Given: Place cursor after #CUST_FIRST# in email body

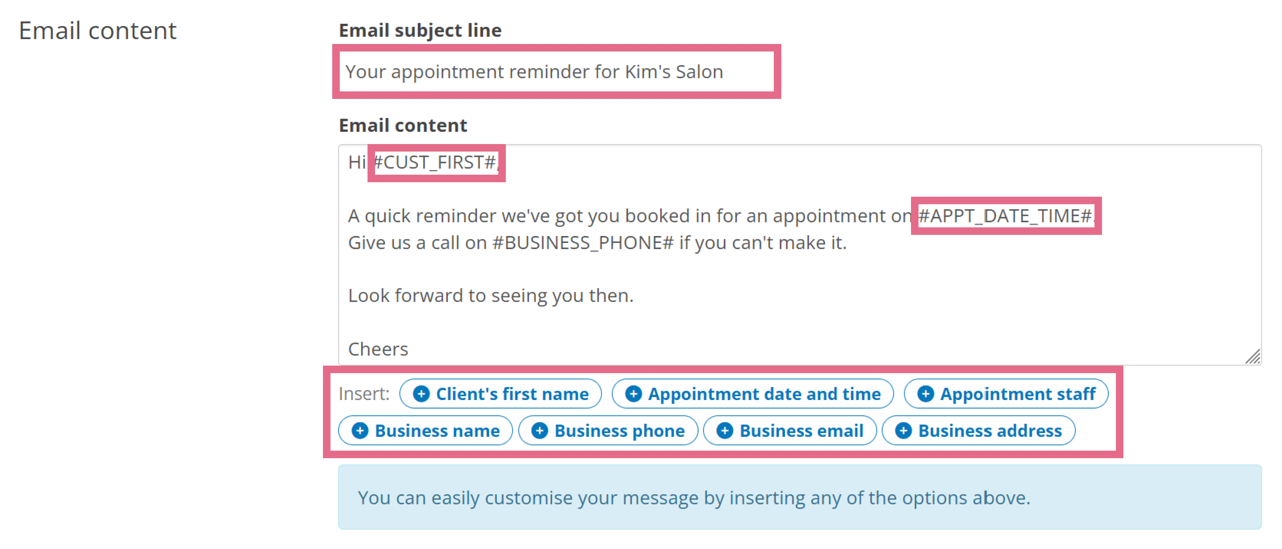Looking at the screenshot, I should [498, 163].
